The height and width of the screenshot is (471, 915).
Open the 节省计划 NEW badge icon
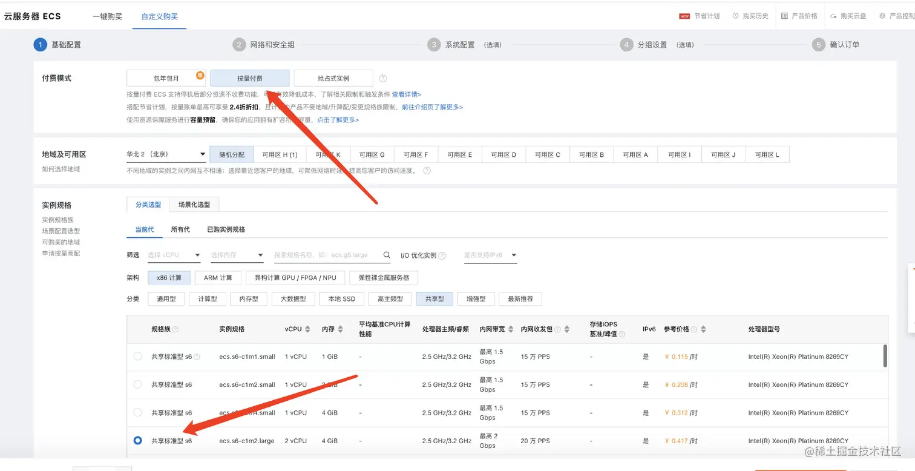(684, 16)
